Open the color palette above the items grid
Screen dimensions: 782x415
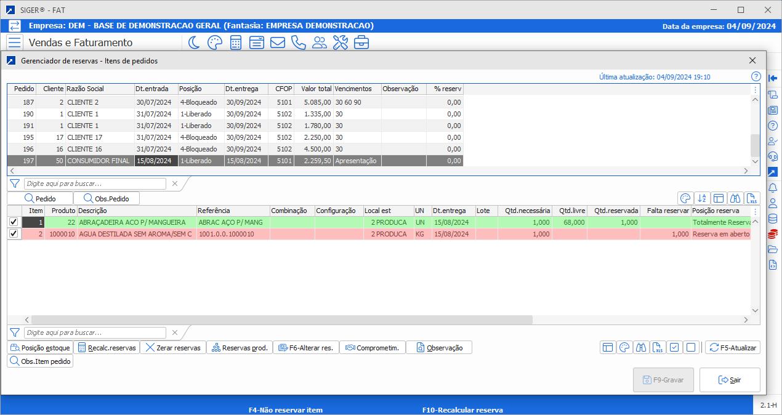click(685, 198)
